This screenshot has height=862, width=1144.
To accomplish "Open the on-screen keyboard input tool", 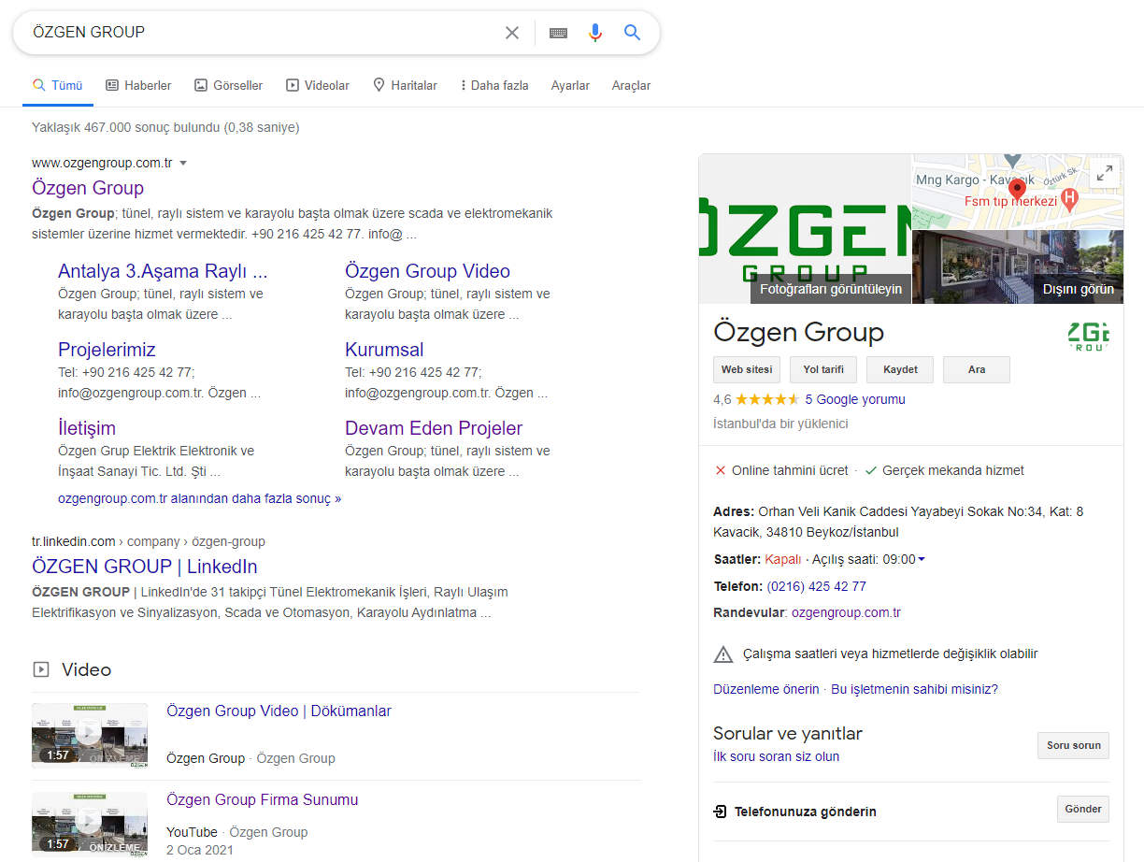I will coord(558,33).
